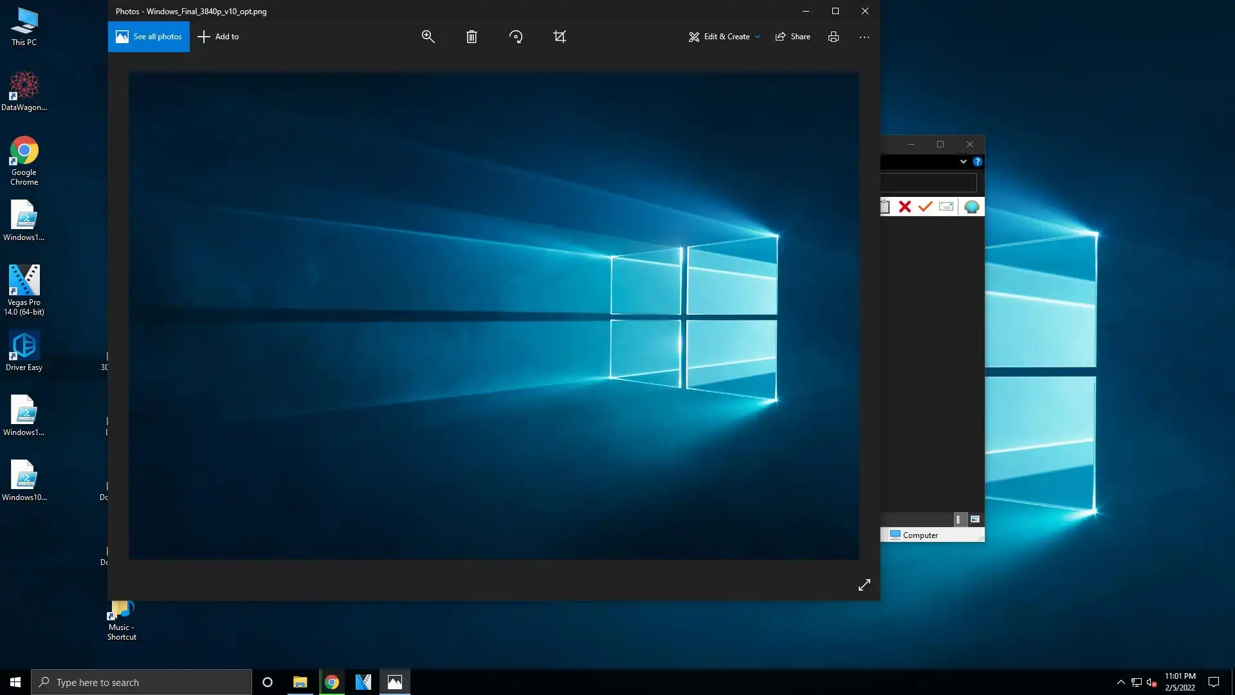Show hidden system tray icons arrow
The image size is (1235, 695).
coord(1121,682)
